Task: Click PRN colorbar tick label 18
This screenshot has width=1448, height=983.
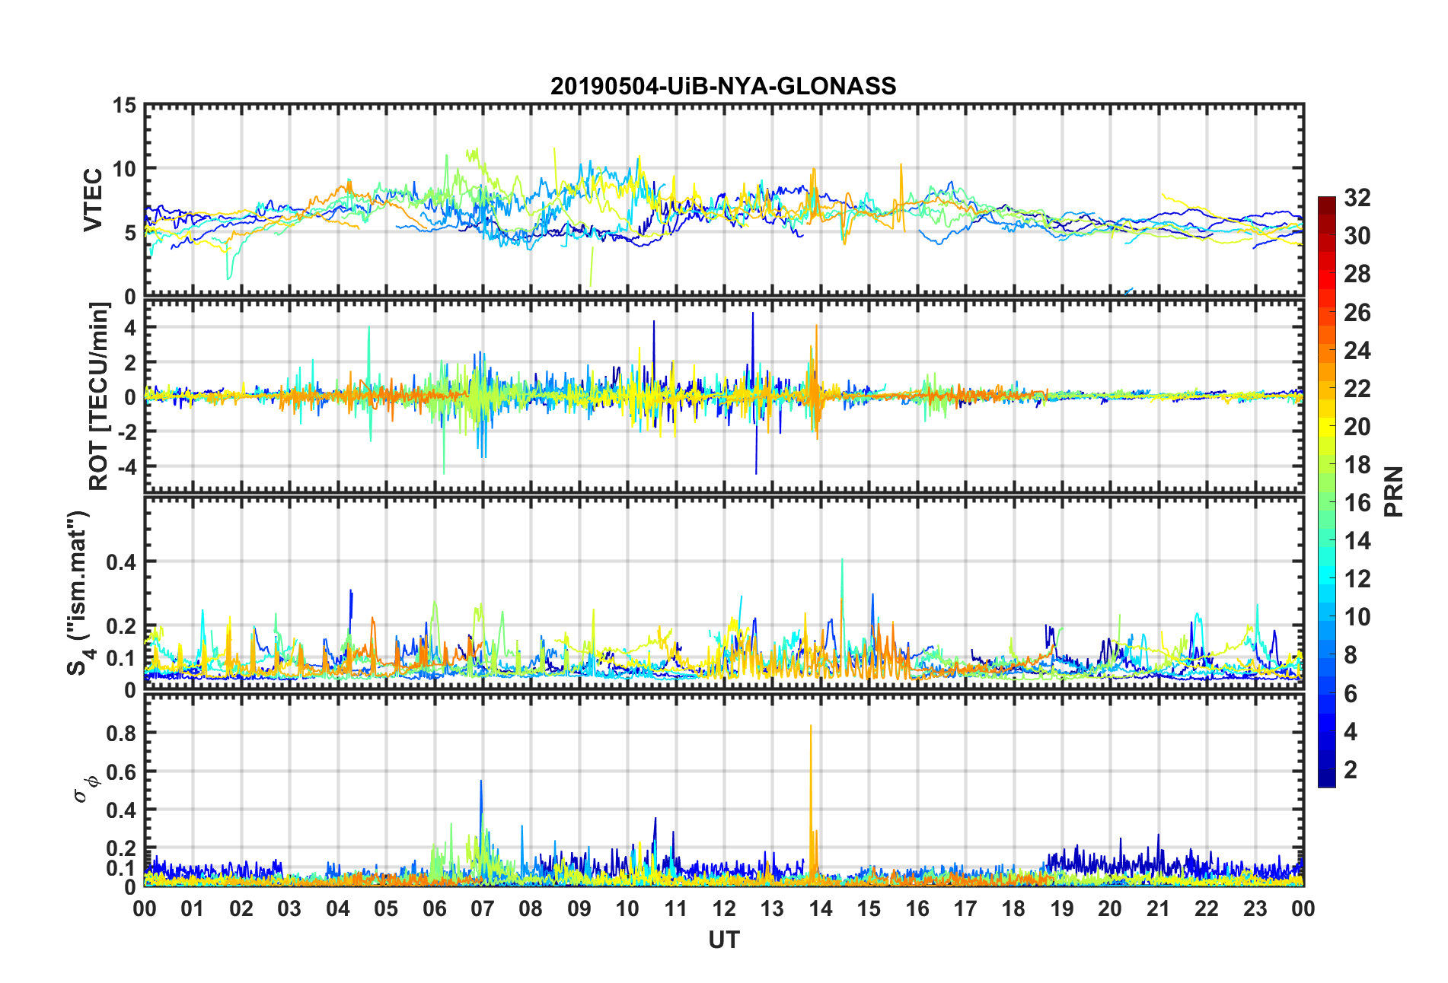Action: tap(1357, 465)
